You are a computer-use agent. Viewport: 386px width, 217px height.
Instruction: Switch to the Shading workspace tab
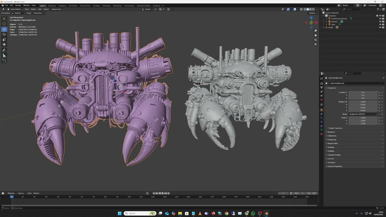(96, 6)
